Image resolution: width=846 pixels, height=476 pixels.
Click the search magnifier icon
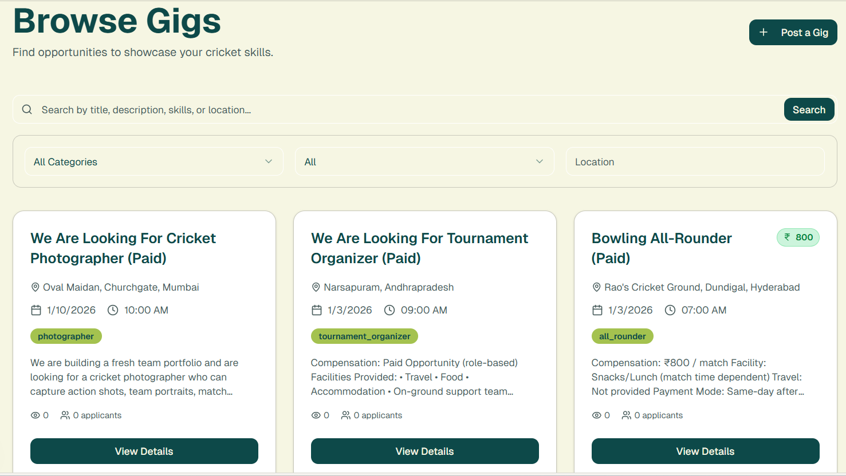27,109
